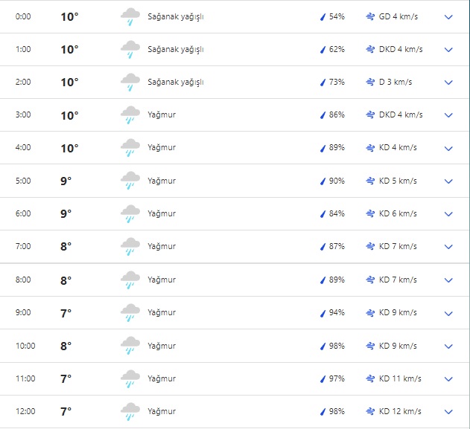Click the wind icon at 1:00

click(370, 49)
